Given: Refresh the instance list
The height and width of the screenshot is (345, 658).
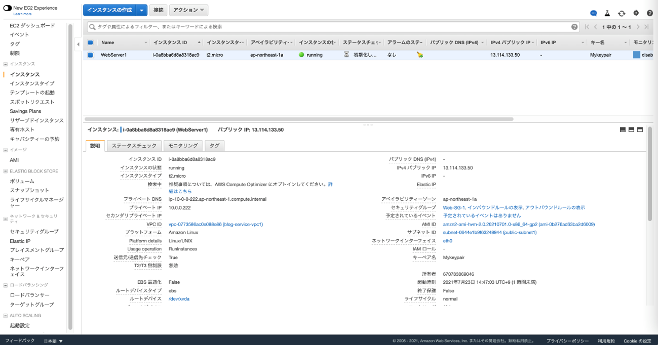Looking at the screenshot, I should pos(622,13).
